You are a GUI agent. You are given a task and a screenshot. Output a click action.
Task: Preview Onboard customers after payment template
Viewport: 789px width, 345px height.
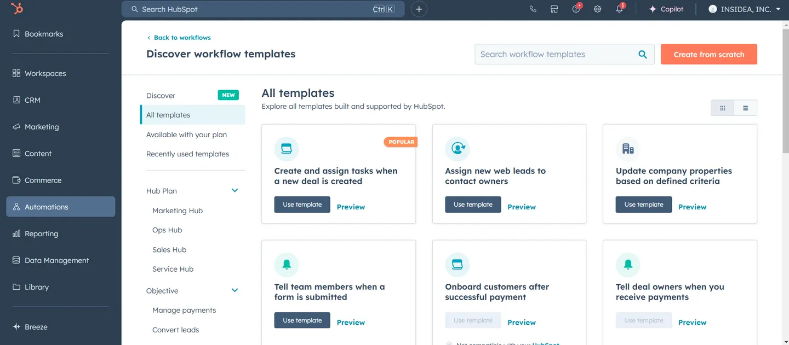coord(522,323)
